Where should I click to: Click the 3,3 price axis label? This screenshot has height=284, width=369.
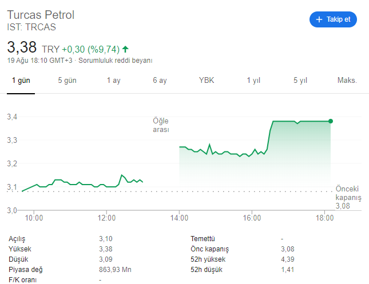(x=12, y=140)
